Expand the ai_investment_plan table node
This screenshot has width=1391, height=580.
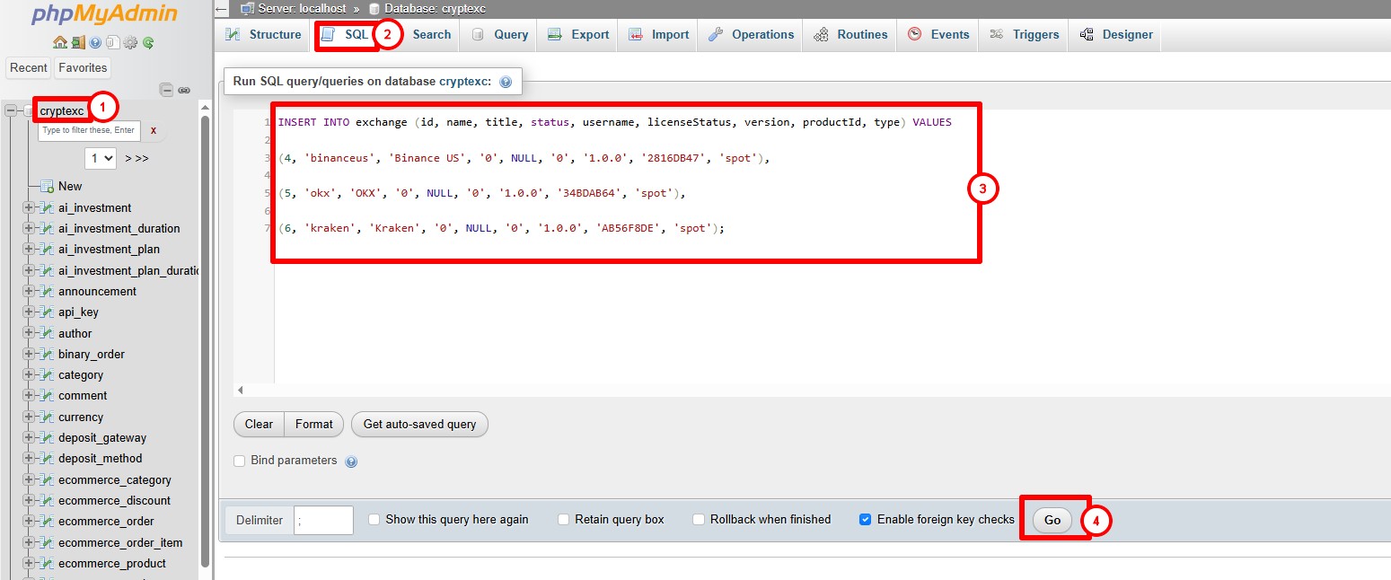tap(29, 249)
